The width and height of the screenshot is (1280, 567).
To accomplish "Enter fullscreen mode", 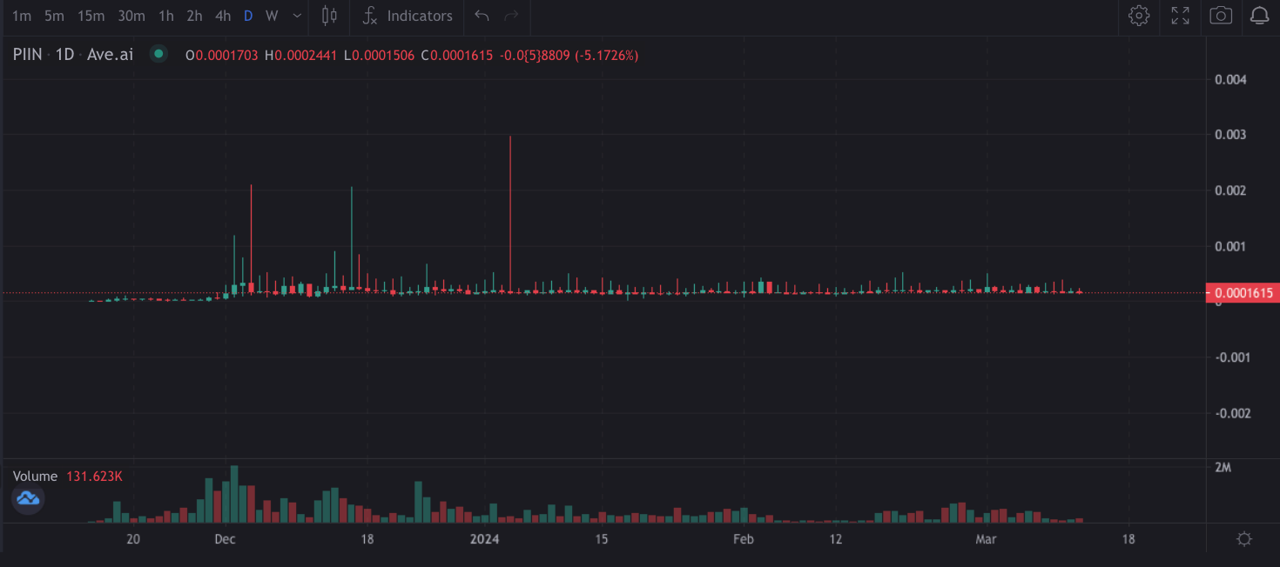I will pyautogui.click(x=1180, y=16).
